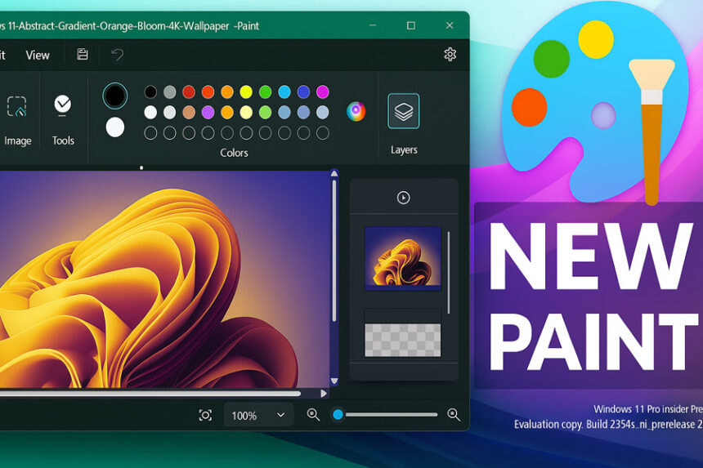Image resolution: width=703 pixels, height=468 pixels.
Task: Pick the cyan swatch in top row
Action: (284, 91)
